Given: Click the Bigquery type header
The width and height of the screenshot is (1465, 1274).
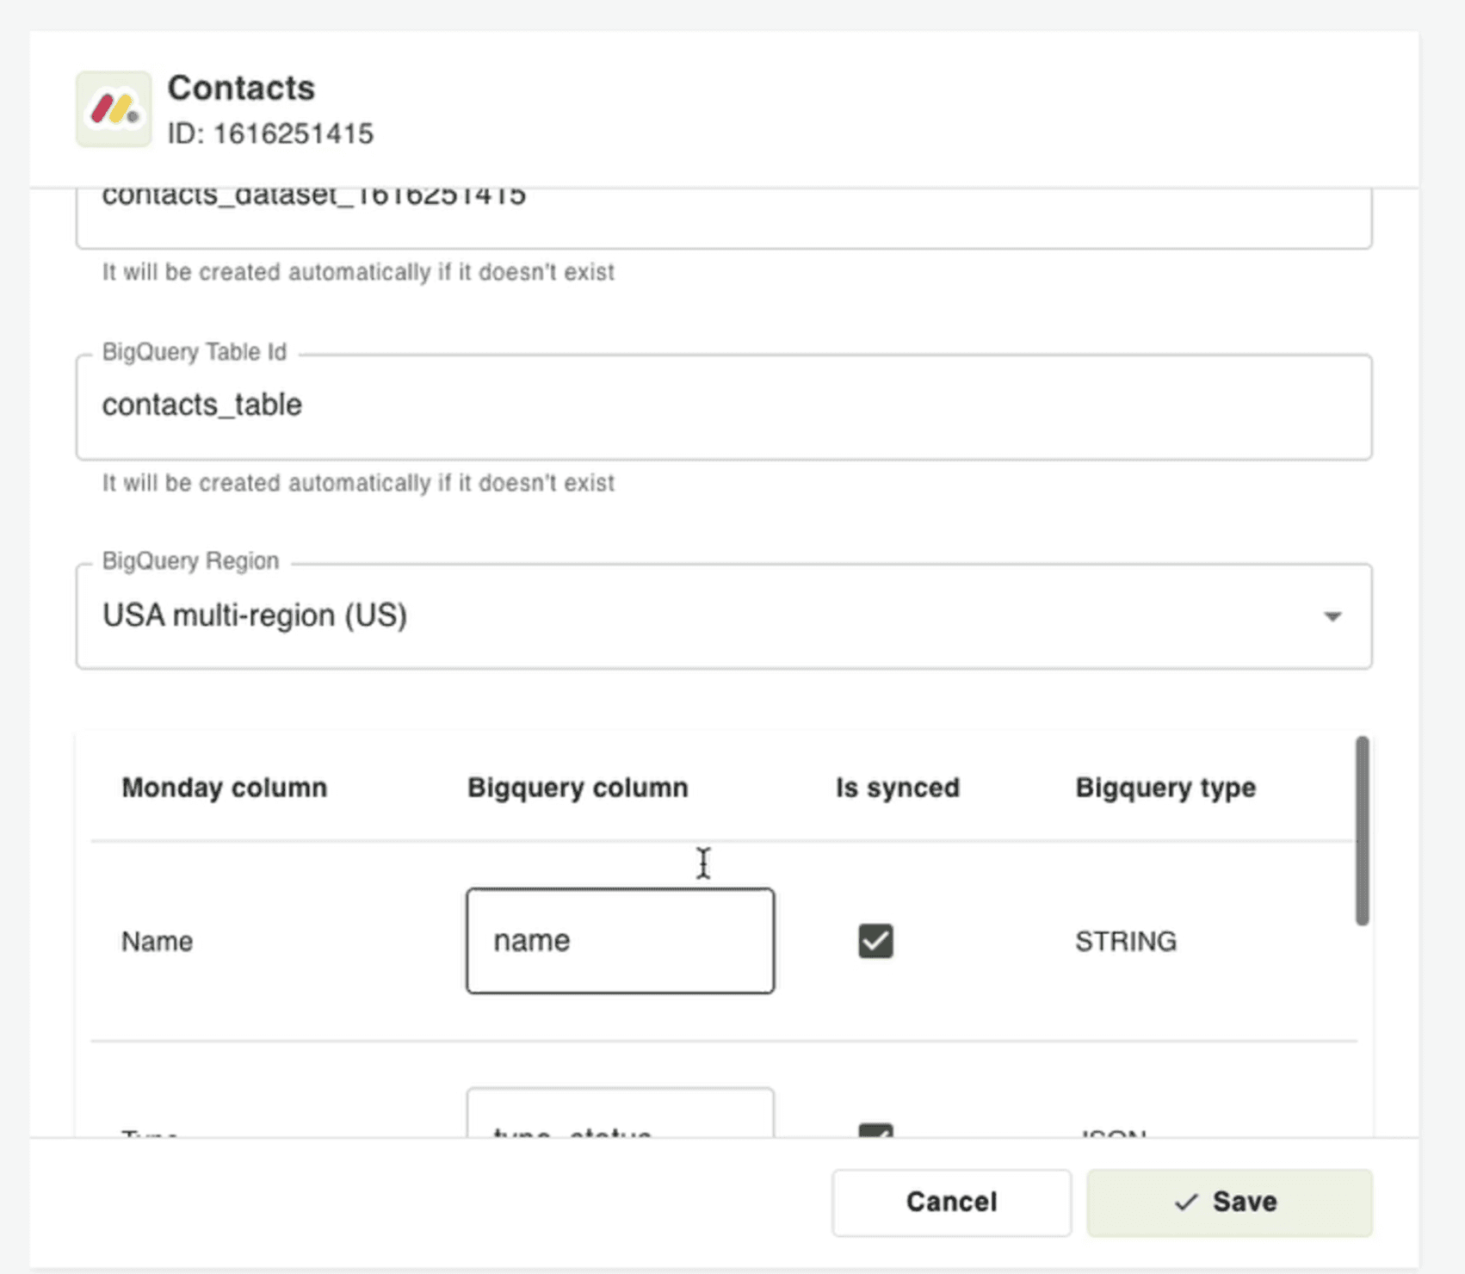Looking at the screenshot, I should click(x=1165, y=788).
